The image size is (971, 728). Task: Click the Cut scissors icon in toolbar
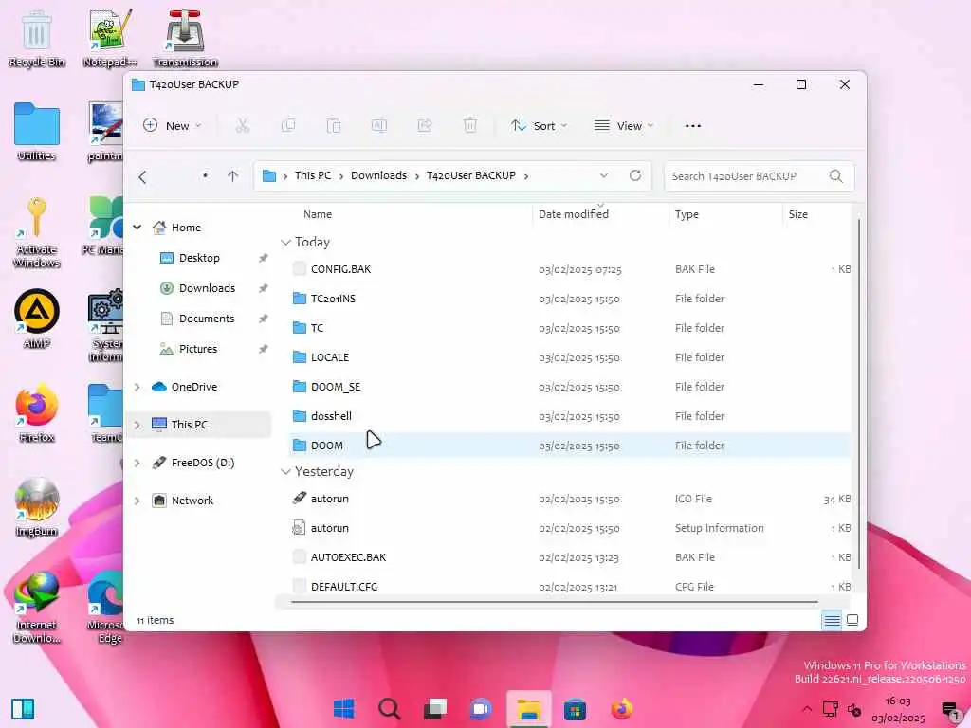242,126
